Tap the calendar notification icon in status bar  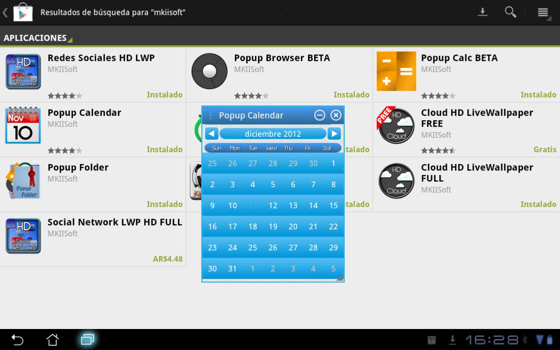432,340
